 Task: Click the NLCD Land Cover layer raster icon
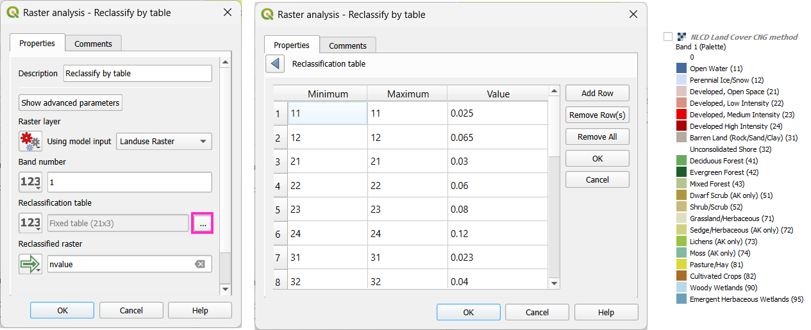tap(682, 37)
